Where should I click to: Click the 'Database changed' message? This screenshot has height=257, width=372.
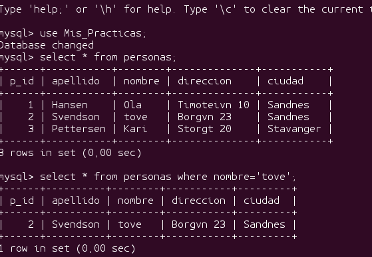pyautogui.click(x=47, y=45)
